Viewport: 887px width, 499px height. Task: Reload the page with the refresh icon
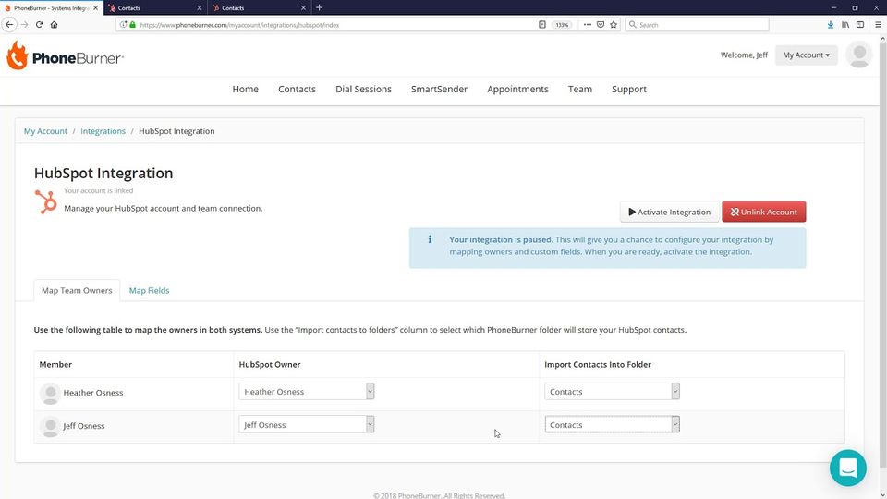pyautogui.click(x=39, y=24)
